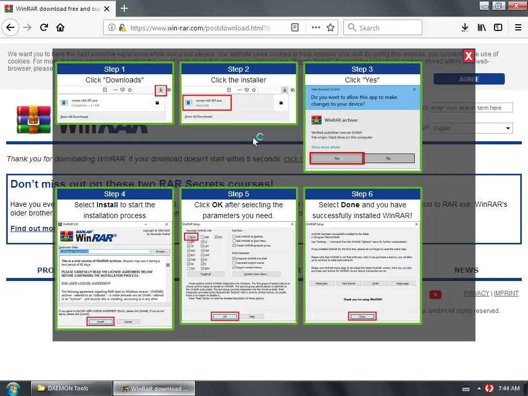Click the win-rar.com URL address field
Screen dimensions: 528x396
[x=201, y=28]
